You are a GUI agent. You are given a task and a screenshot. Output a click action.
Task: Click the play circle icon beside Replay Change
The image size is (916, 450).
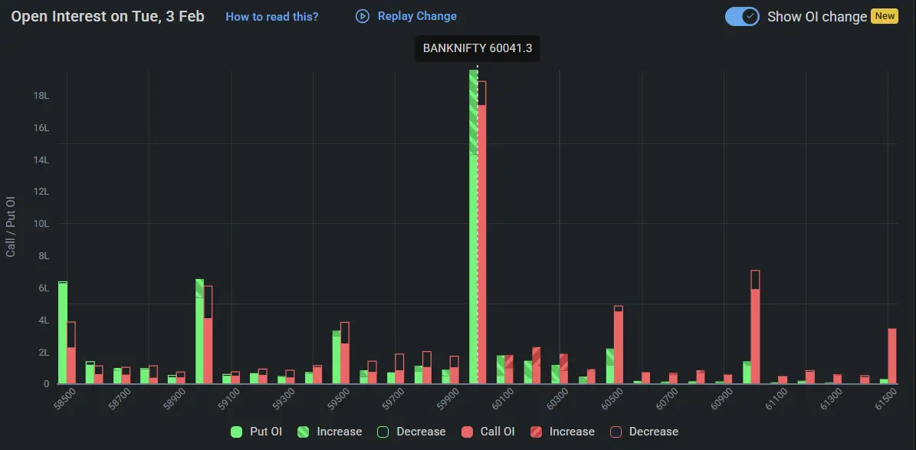(363, 16)
